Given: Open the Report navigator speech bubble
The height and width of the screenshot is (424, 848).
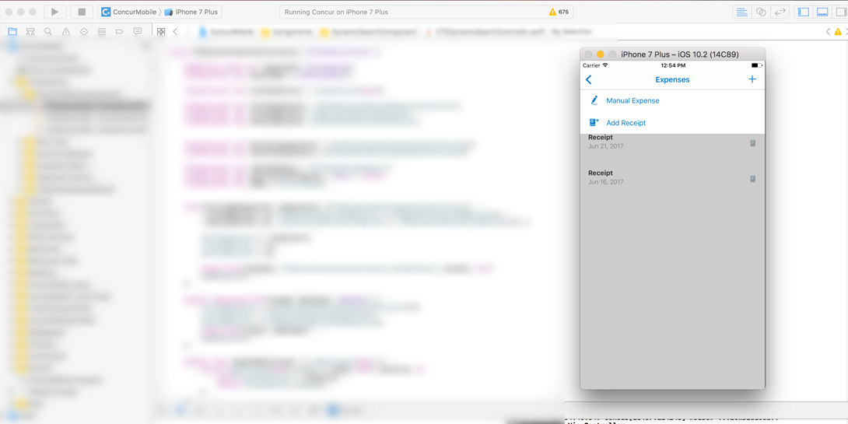Looking at the screenshot, I should 138,31.
